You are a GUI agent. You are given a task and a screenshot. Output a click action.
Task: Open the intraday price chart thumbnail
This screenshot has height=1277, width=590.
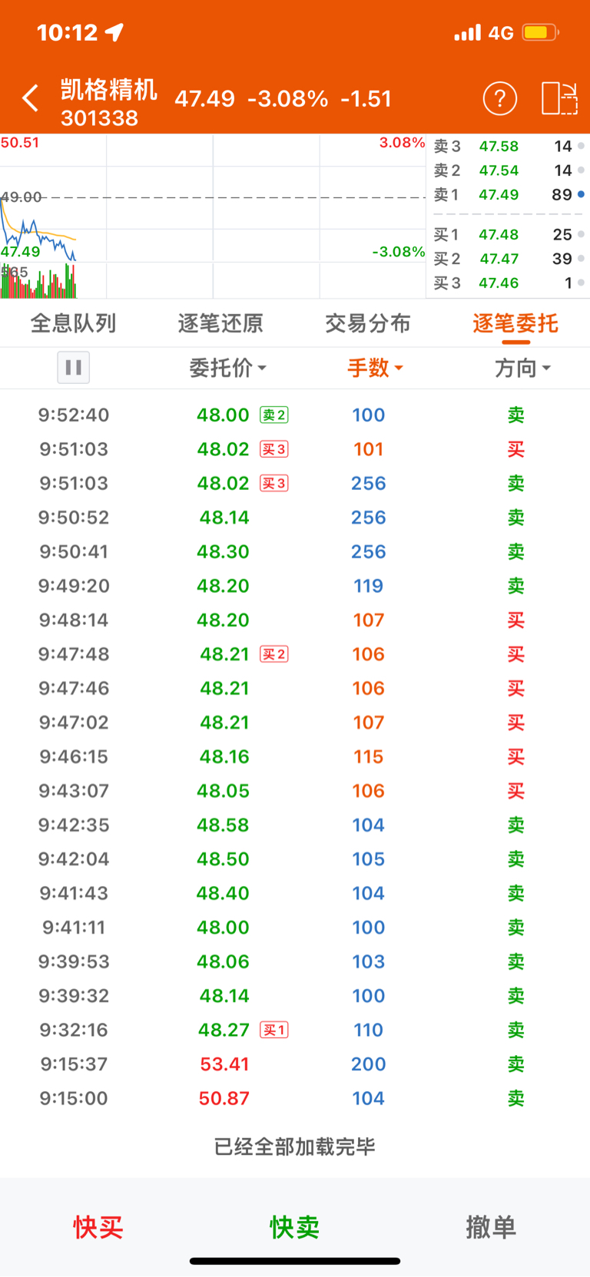[x=213, y=217]
